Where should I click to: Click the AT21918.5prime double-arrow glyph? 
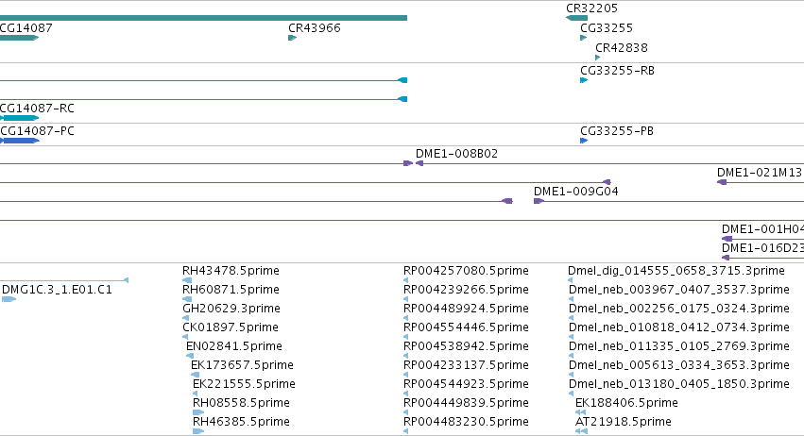[581, 431]
